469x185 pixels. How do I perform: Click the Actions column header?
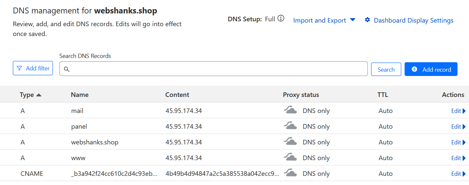point(453,95)
